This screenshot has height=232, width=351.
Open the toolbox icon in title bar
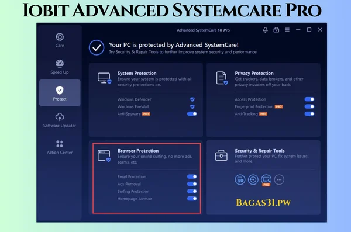[x=276, y=30]
